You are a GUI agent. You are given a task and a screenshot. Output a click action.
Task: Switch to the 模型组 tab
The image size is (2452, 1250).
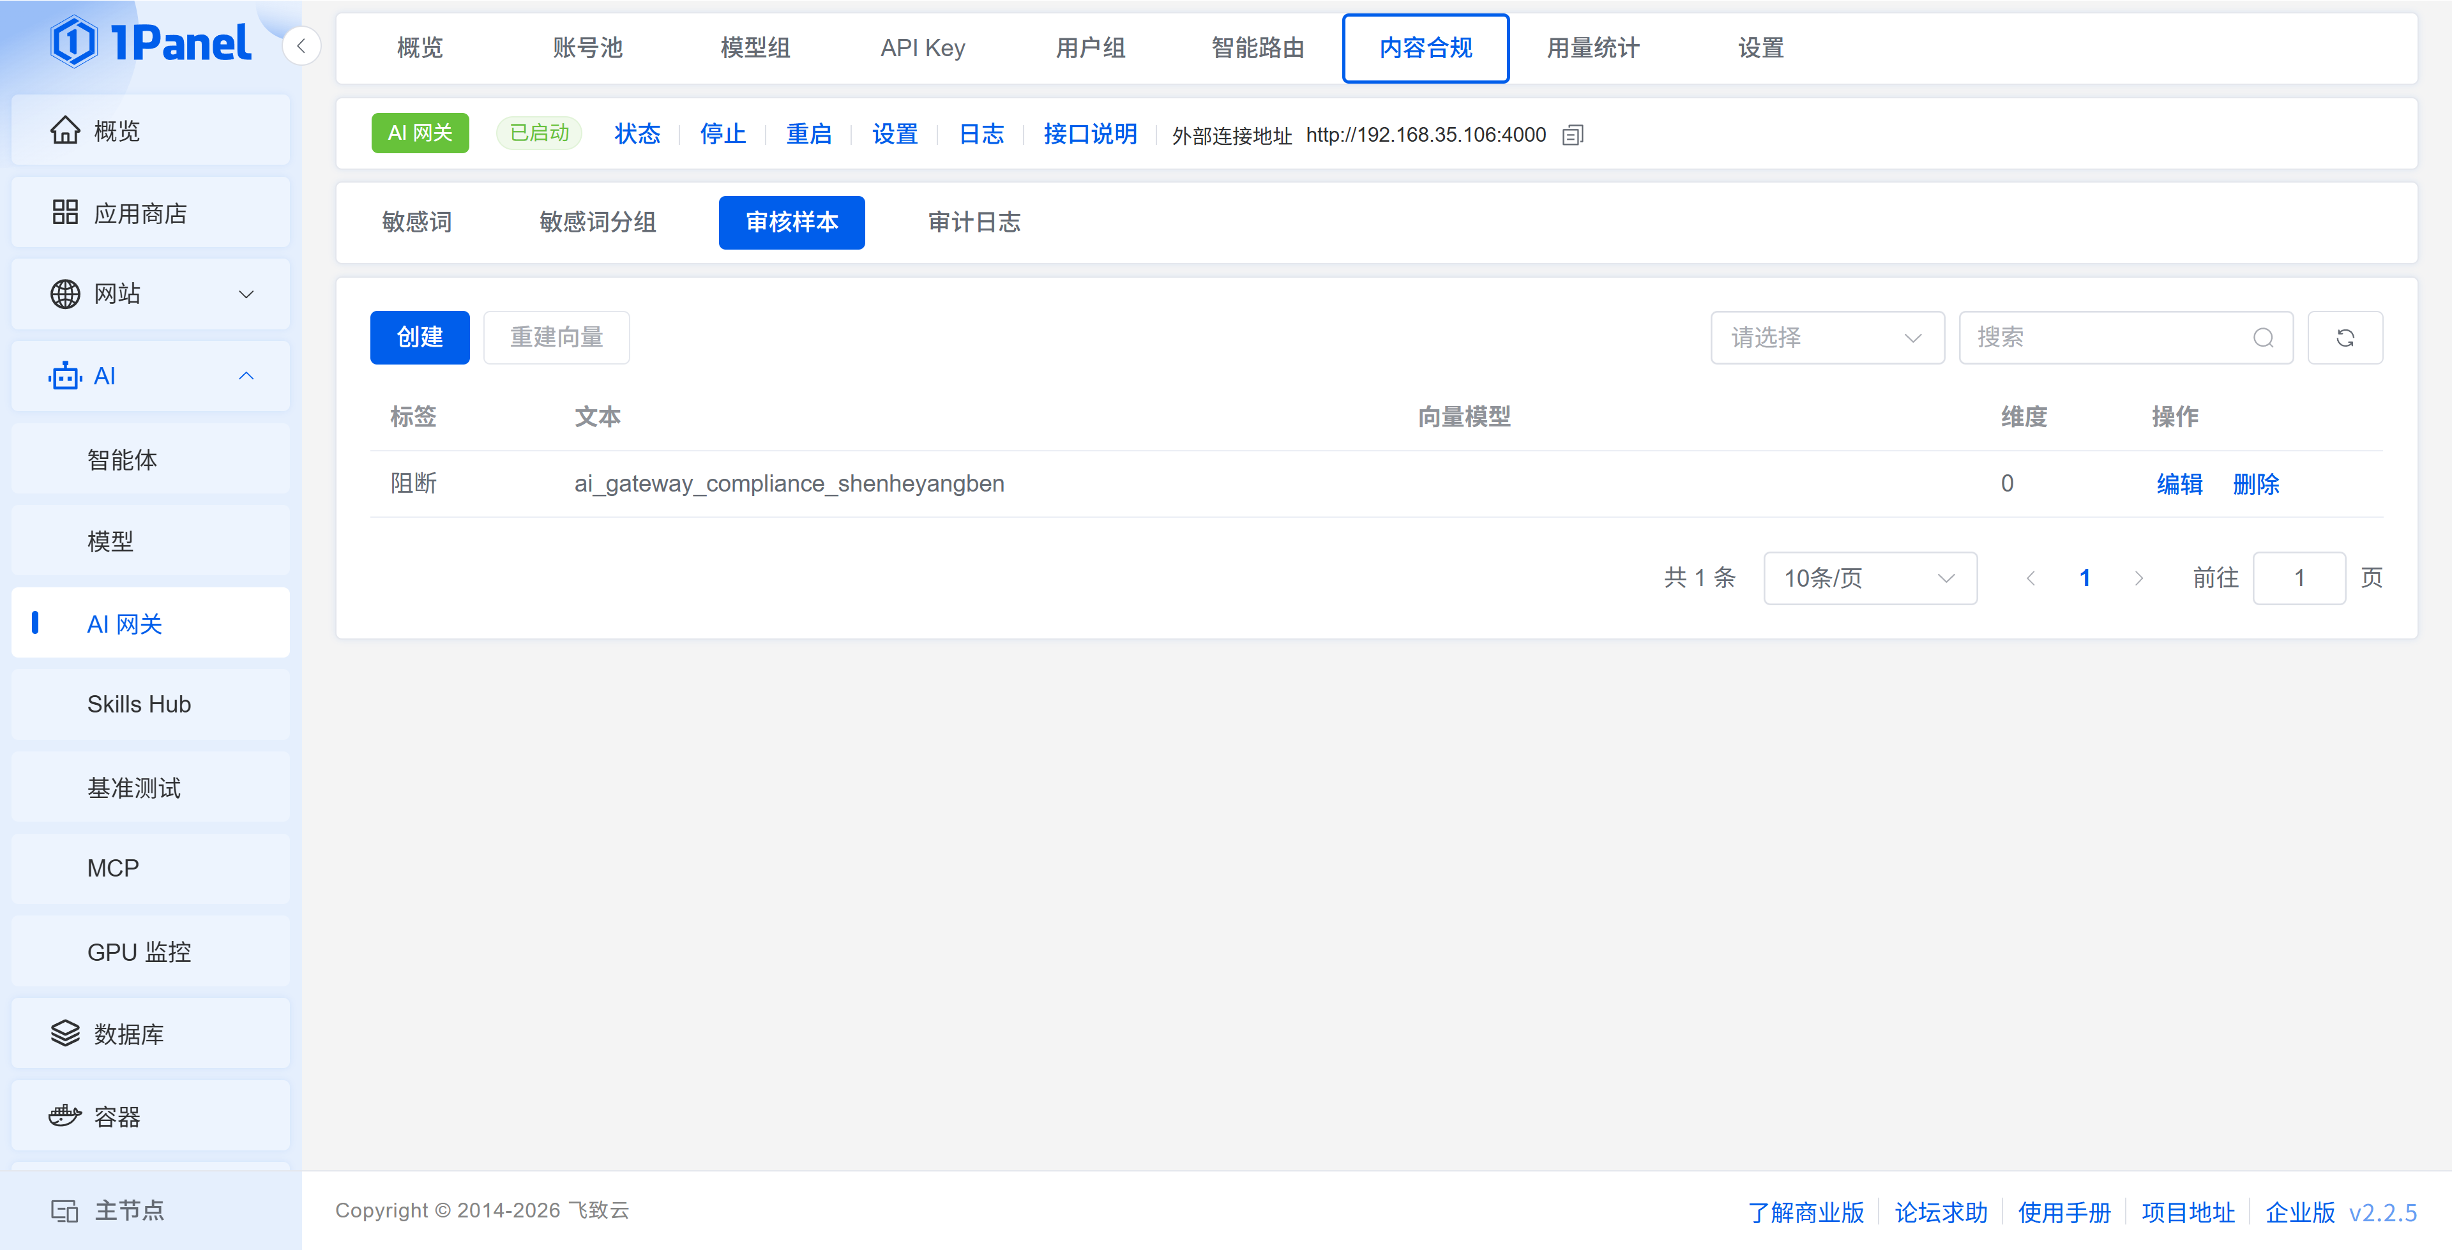[755, 48]
